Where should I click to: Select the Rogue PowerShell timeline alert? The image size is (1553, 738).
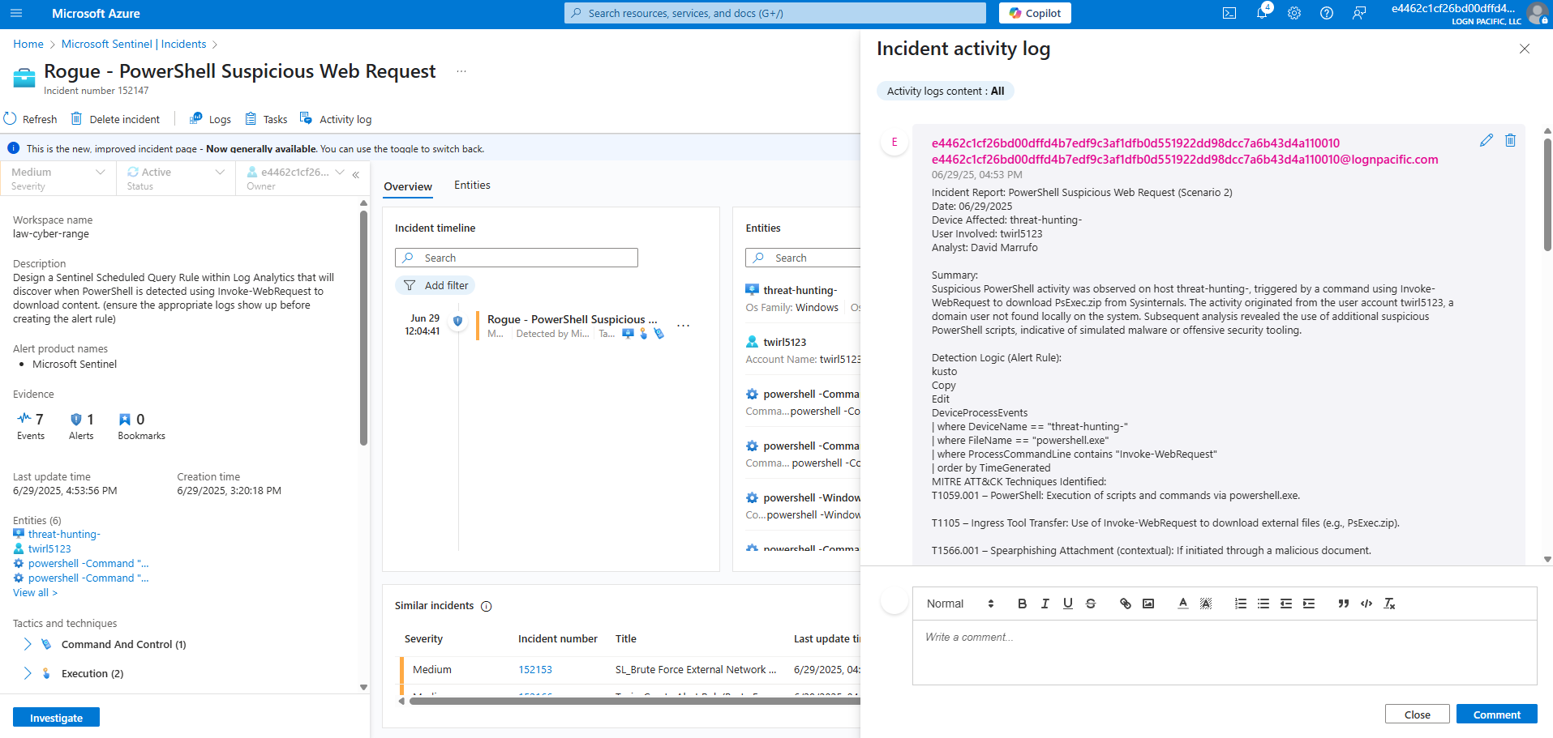pos(572,326)
